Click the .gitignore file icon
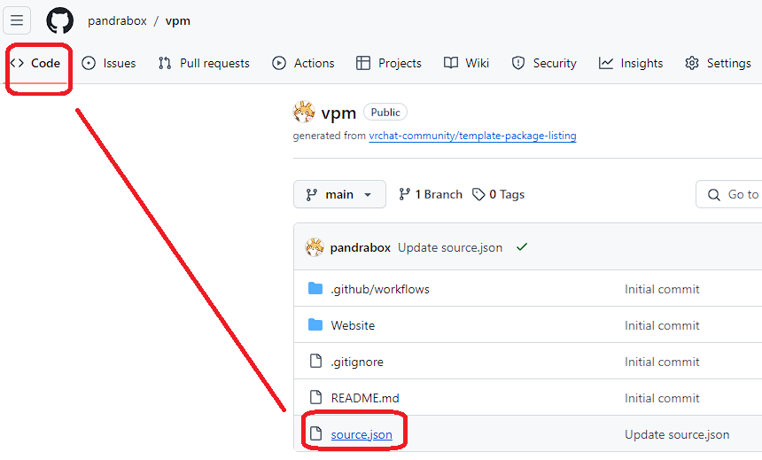762x460 pixels. [315, 362]
